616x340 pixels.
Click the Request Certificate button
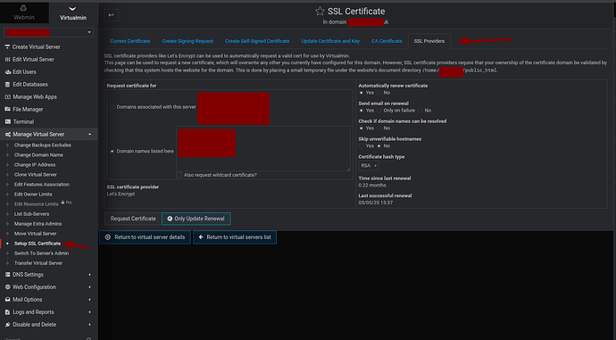(133, 219)
